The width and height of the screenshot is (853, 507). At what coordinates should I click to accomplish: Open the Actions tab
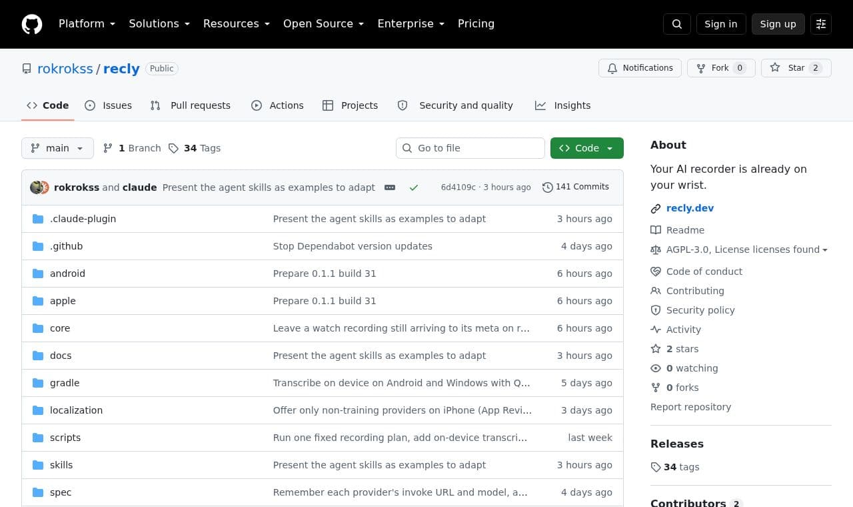[277, 105]
